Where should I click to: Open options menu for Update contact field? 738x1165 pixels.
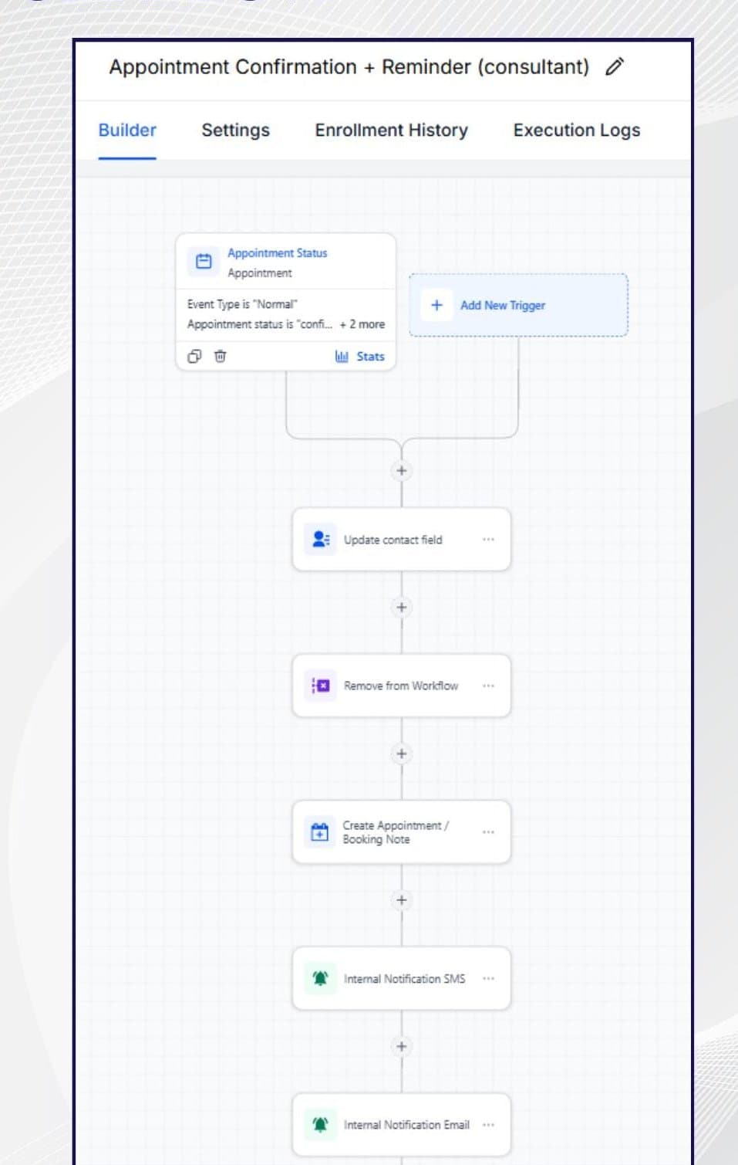coord(488,540)
